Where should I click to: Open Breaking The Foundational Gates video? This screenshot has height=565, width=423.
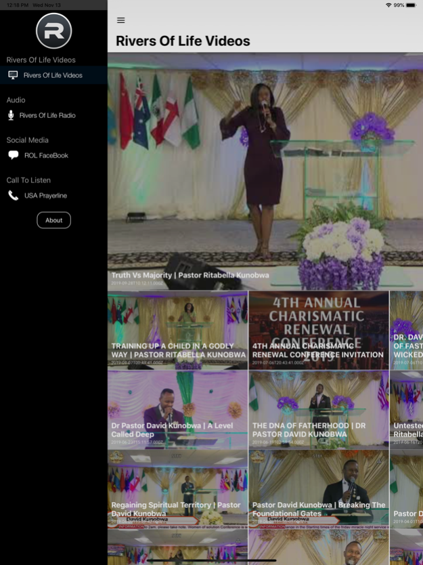pos(319,489)
